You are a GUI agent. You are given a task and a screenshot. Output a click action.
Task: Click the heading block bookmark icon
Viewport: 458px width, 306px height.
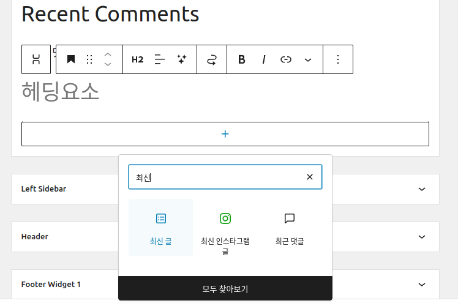pyautogui.click(x=71, y=59)
